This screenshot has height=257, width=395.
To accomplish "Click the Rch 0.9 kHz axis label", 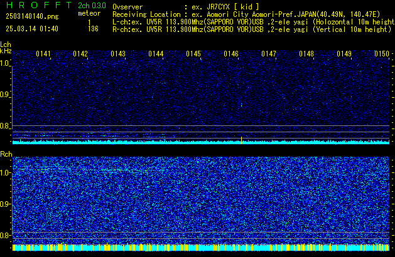I will 5,204.
